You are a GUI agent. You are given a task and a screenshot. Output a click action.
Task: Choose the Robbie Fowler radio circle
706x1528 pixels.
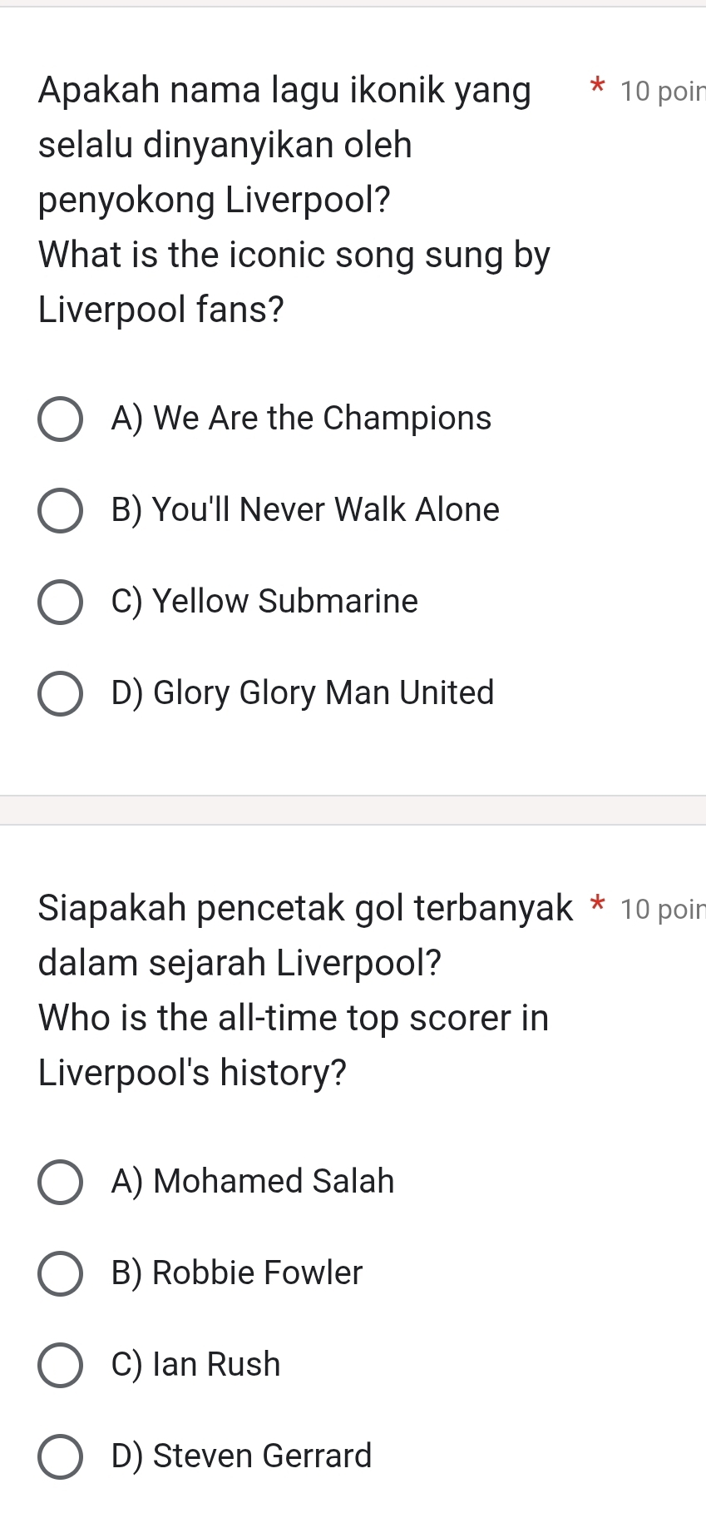(60, 1274)
